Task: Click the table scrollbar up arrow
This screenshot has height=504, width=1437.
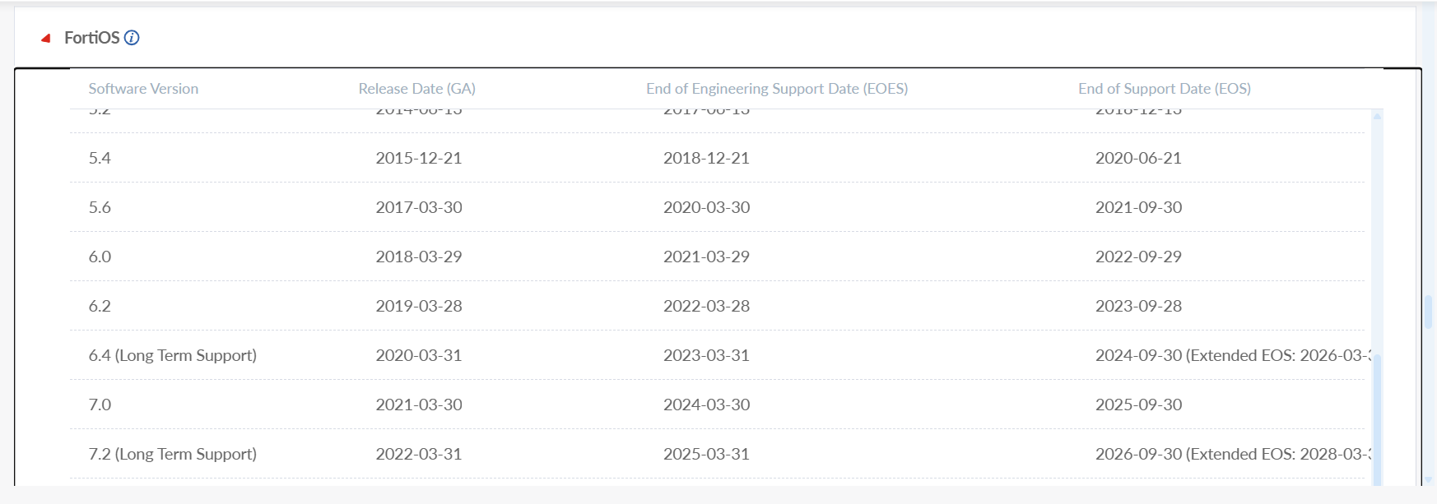Action: click(x=1377, y=116)
